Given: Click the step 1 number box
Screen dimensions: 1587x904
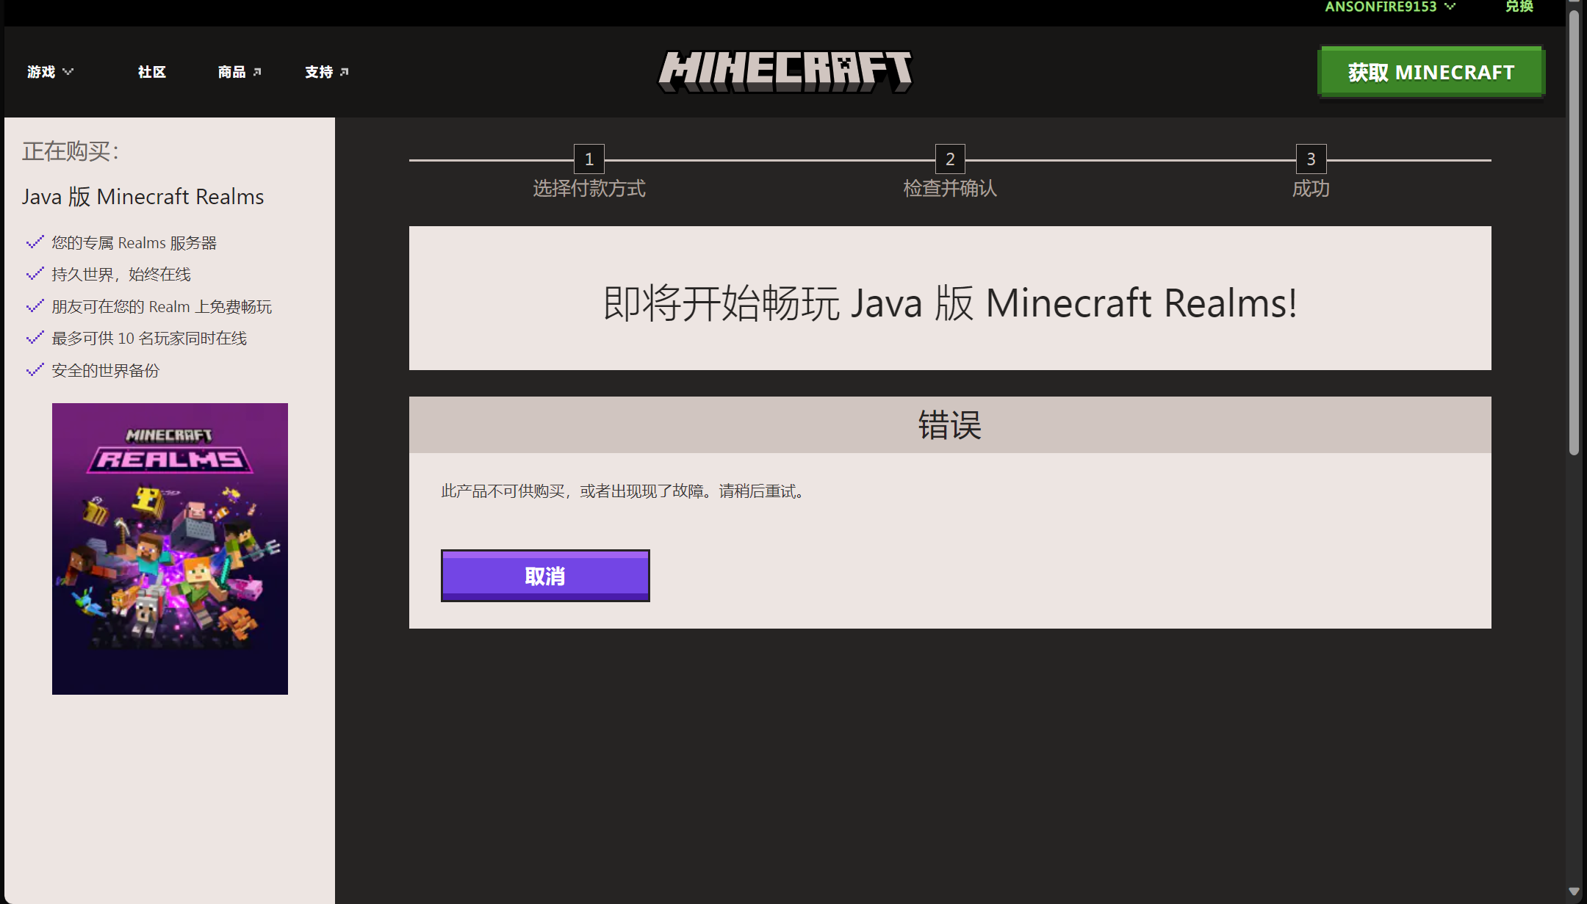Looking at the screenshot, I should coord(589,159).
